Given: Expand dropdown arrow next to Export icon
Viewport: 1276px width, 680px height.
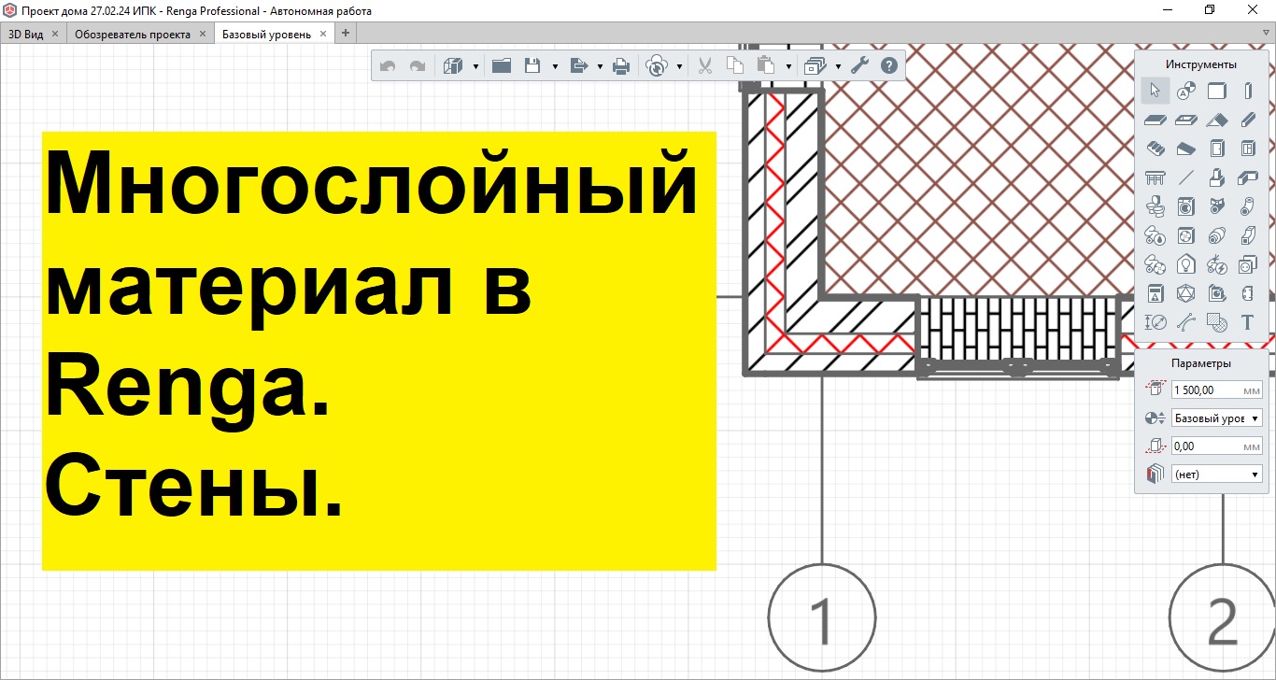Looking at the screenshot, I should pyautogui.click(x=600, y=66).
